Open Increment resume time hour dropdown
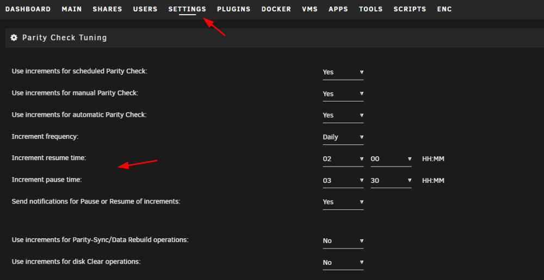Image resolution: width=544 pixels, height=280 pixels. point(343,159)
